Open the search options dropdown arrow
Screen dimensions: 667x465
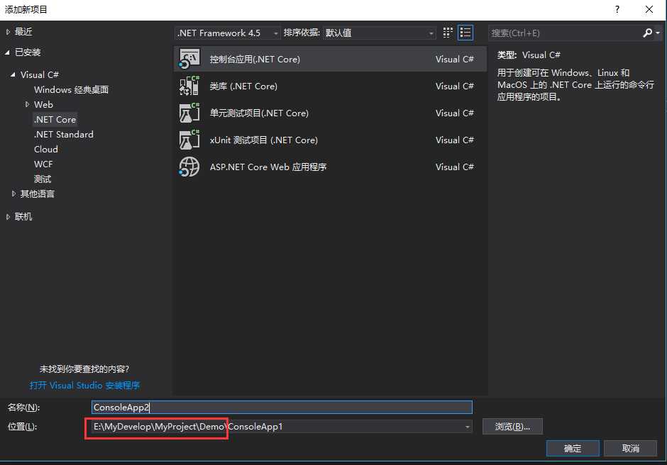[x=658, y=33]
